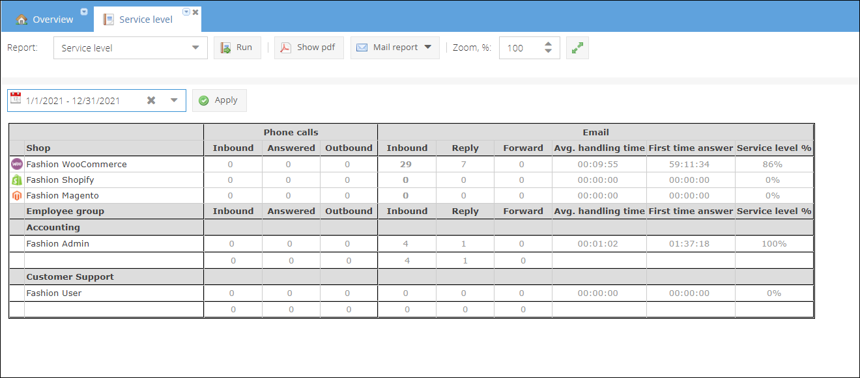This screenshot has height=378, width=860.
Task: Select the Service level tab
Action: 146,20
